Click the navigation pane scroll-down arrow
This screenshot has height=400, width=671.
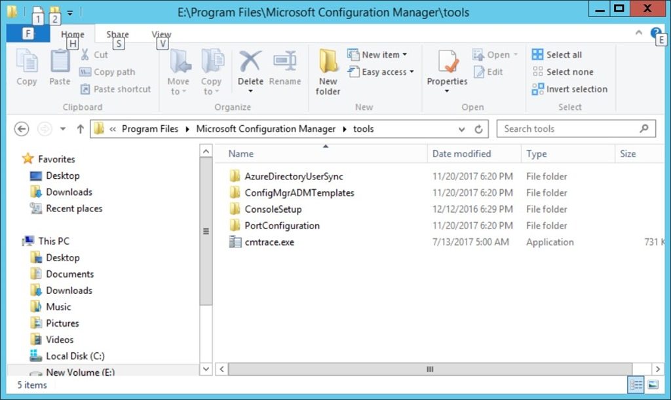click(x=206, y=369)
